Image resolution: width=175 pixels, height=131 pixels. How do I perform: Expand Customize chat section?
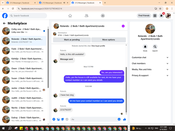coord(150,57)
